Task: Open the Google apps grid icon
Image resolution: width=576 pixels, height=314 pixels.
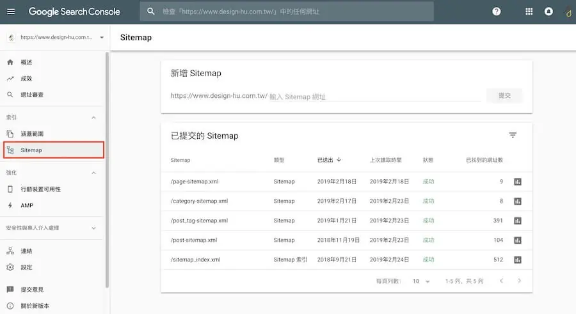Action: [529, 12]
